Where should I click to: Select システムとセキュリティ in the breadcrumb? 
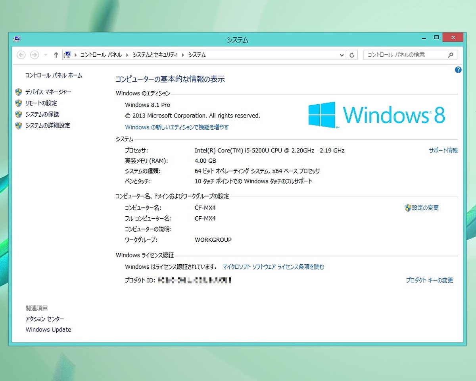[x=155, y=55]
